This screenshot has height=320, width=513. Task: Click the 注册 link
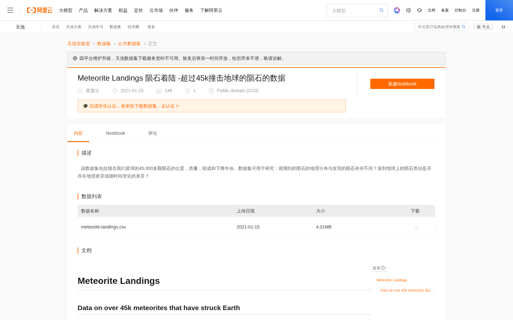(x=476, y=10)
